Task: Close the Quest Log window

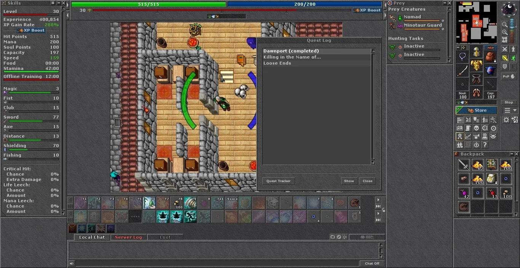Action: (367, 181)
